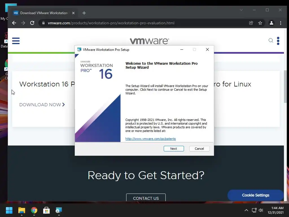Click the VMware installer taskbar icon
Viewport: 289px width, 217px height.
(59, 210)
